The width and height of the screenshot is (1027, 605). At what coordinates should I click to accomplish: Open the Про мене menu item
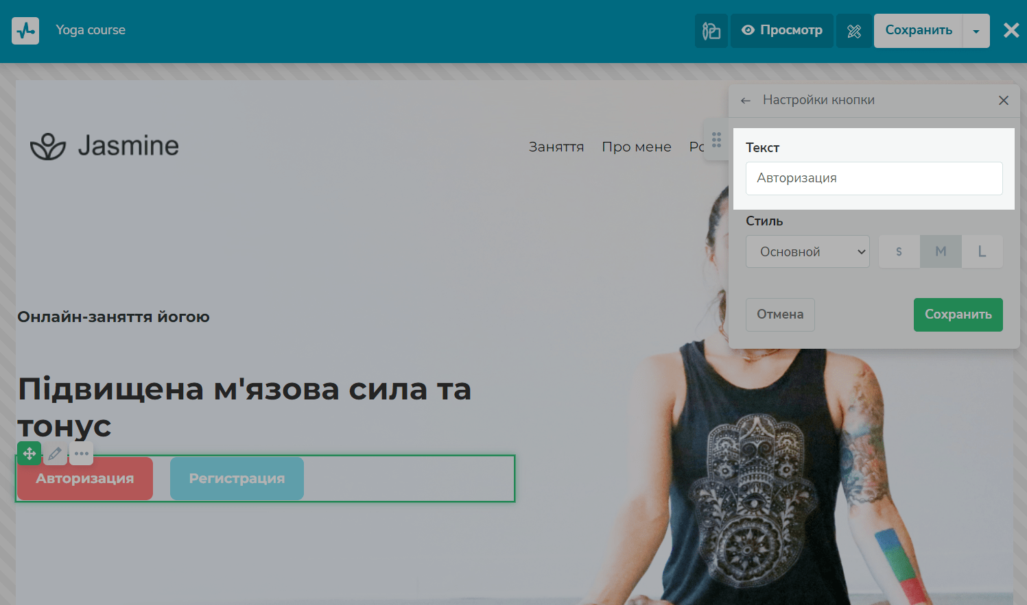[x=636, y=147]
